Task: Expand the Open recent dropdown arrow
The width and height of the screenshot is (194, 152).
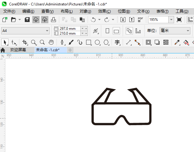Action: 20,20
